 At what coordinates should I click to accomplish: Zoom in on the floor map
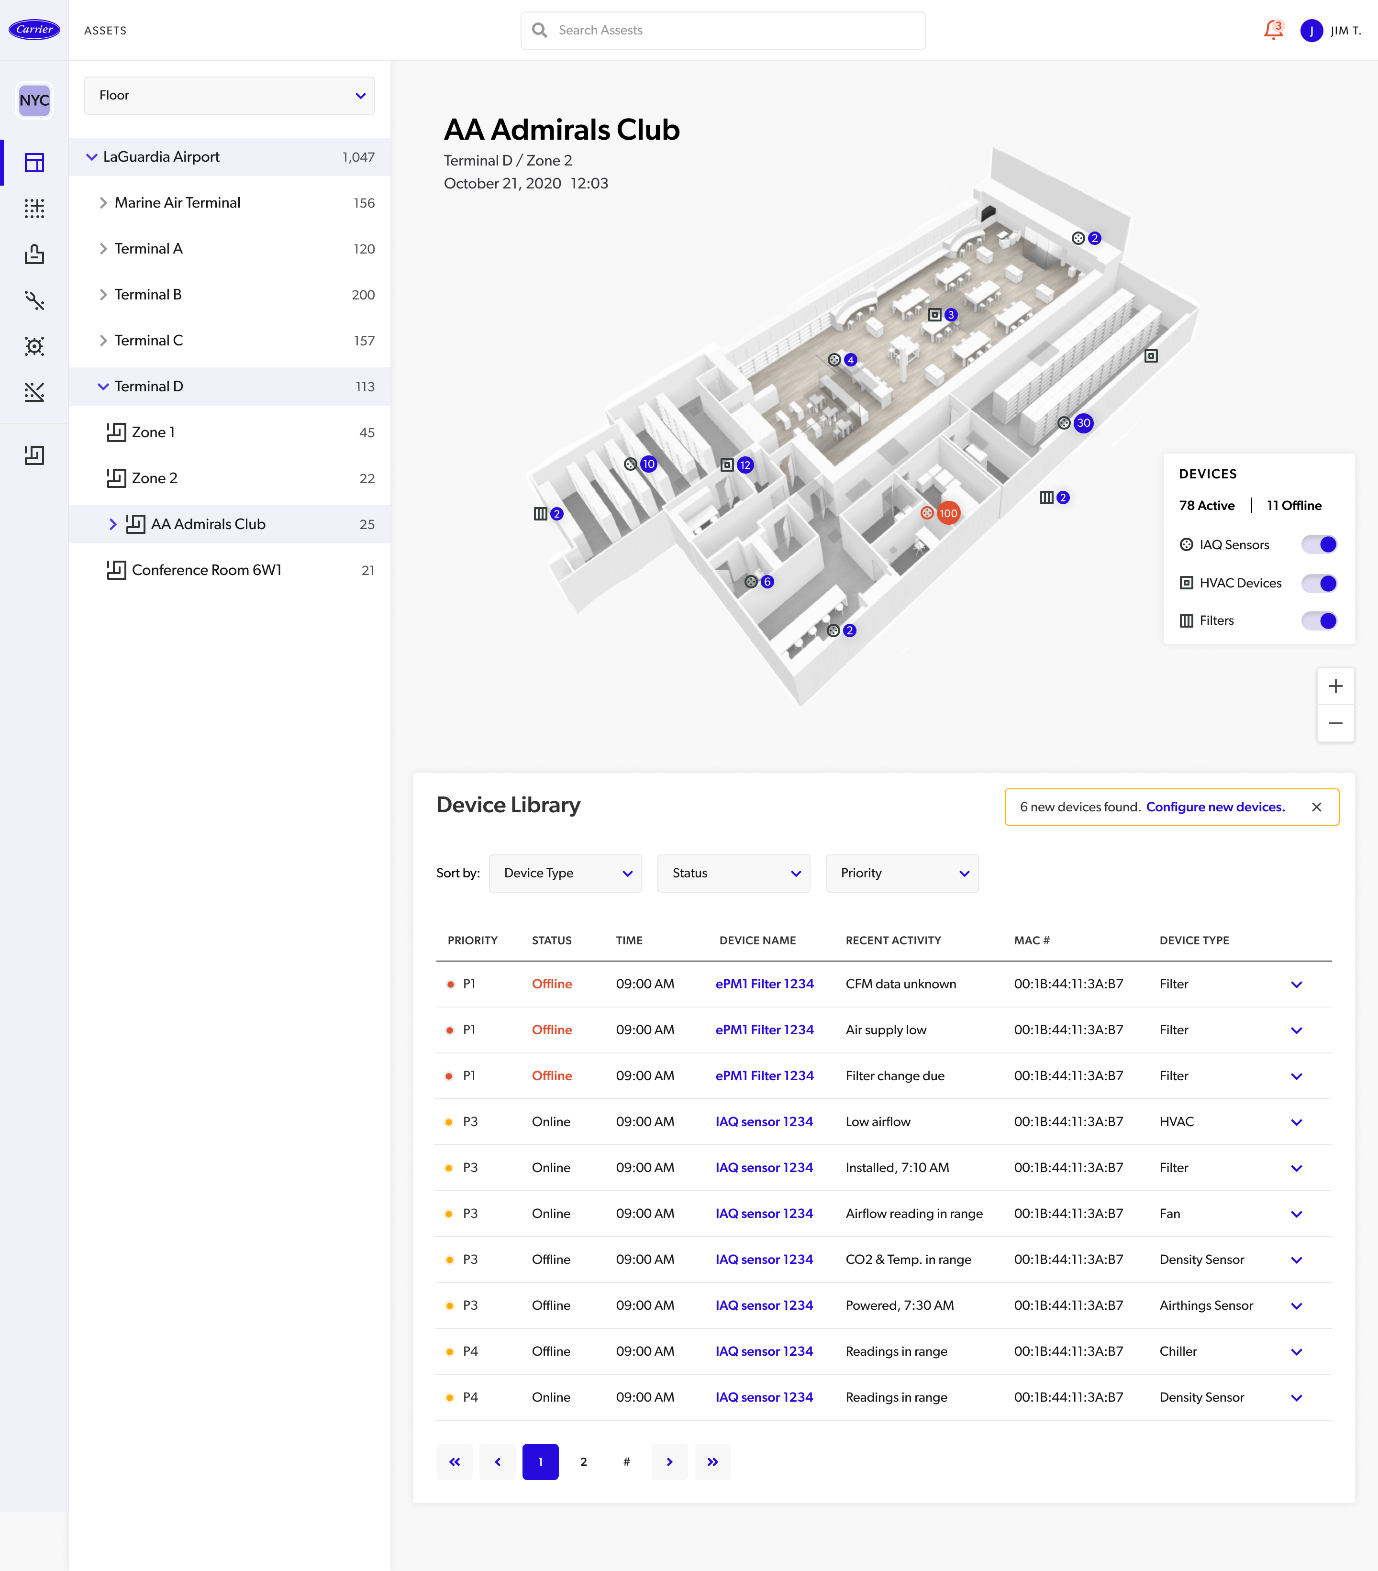coord(1335,686)
